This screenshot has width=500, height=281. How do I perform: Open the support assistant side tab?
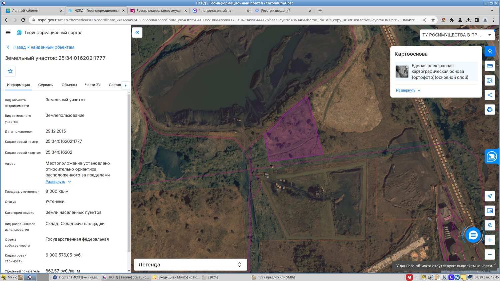coord(492,156)
